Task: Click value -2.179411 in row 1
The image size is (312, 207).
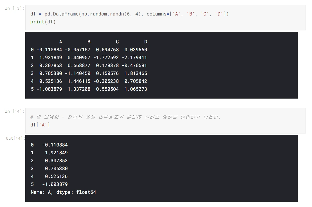Action: (x=134, y=57)
